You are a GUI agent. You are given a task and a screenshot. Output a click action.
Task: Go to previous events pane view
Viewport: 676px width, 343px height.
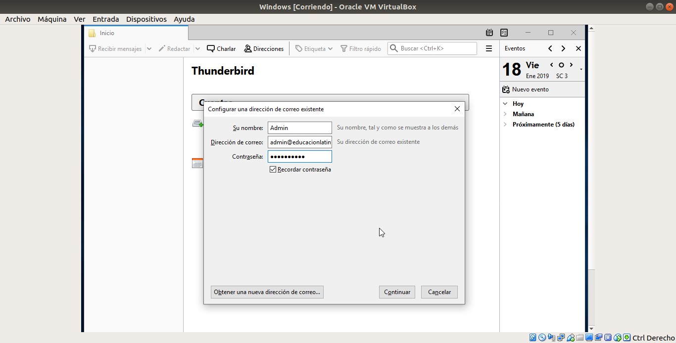[550, 48]
